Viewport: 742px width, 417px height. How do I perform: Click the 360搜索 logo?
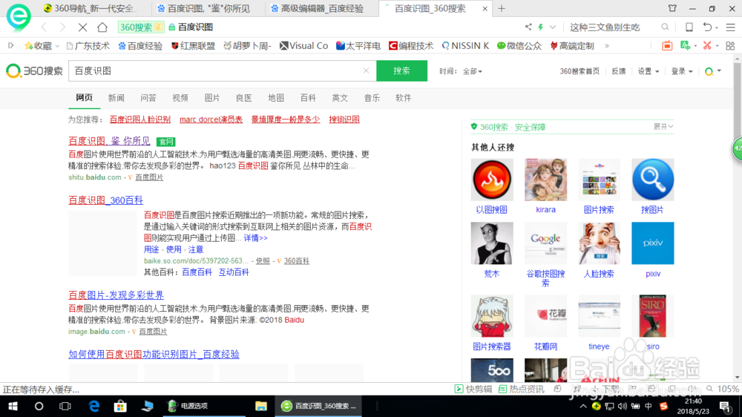click(x=34, y=71)
